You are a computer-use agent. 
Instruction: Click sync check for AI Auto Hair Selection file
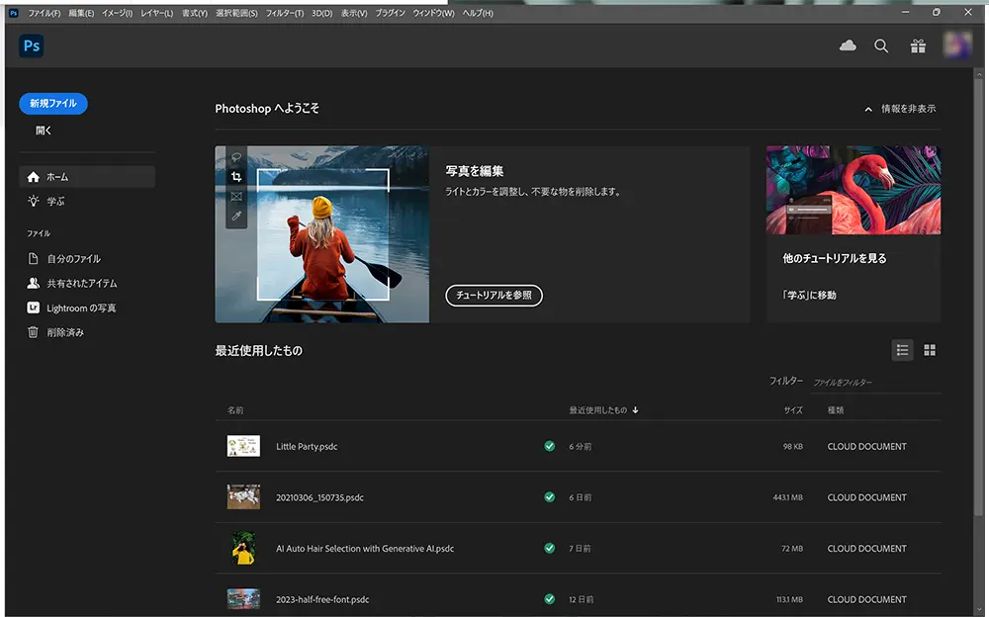(549, 548)
